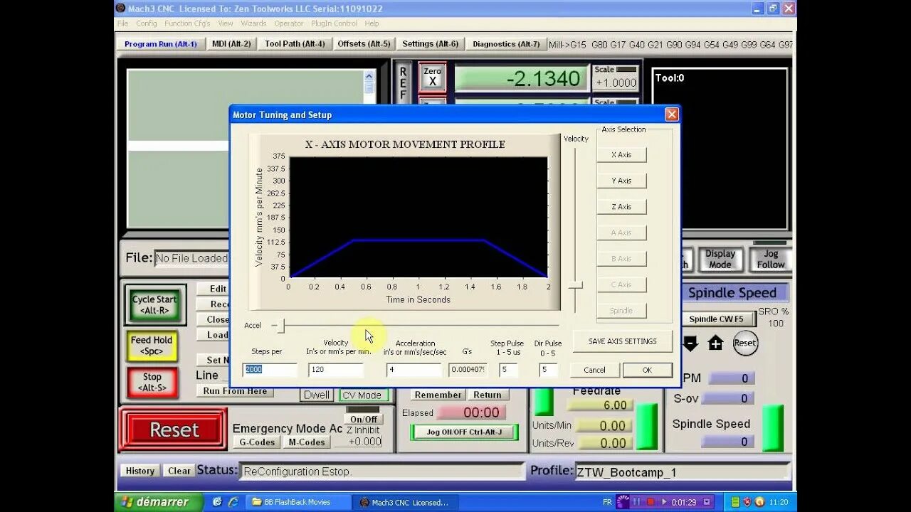The image size is (911, 512).
Task: Click Internet Explorer quick launch icon
Action: point(233,502)
